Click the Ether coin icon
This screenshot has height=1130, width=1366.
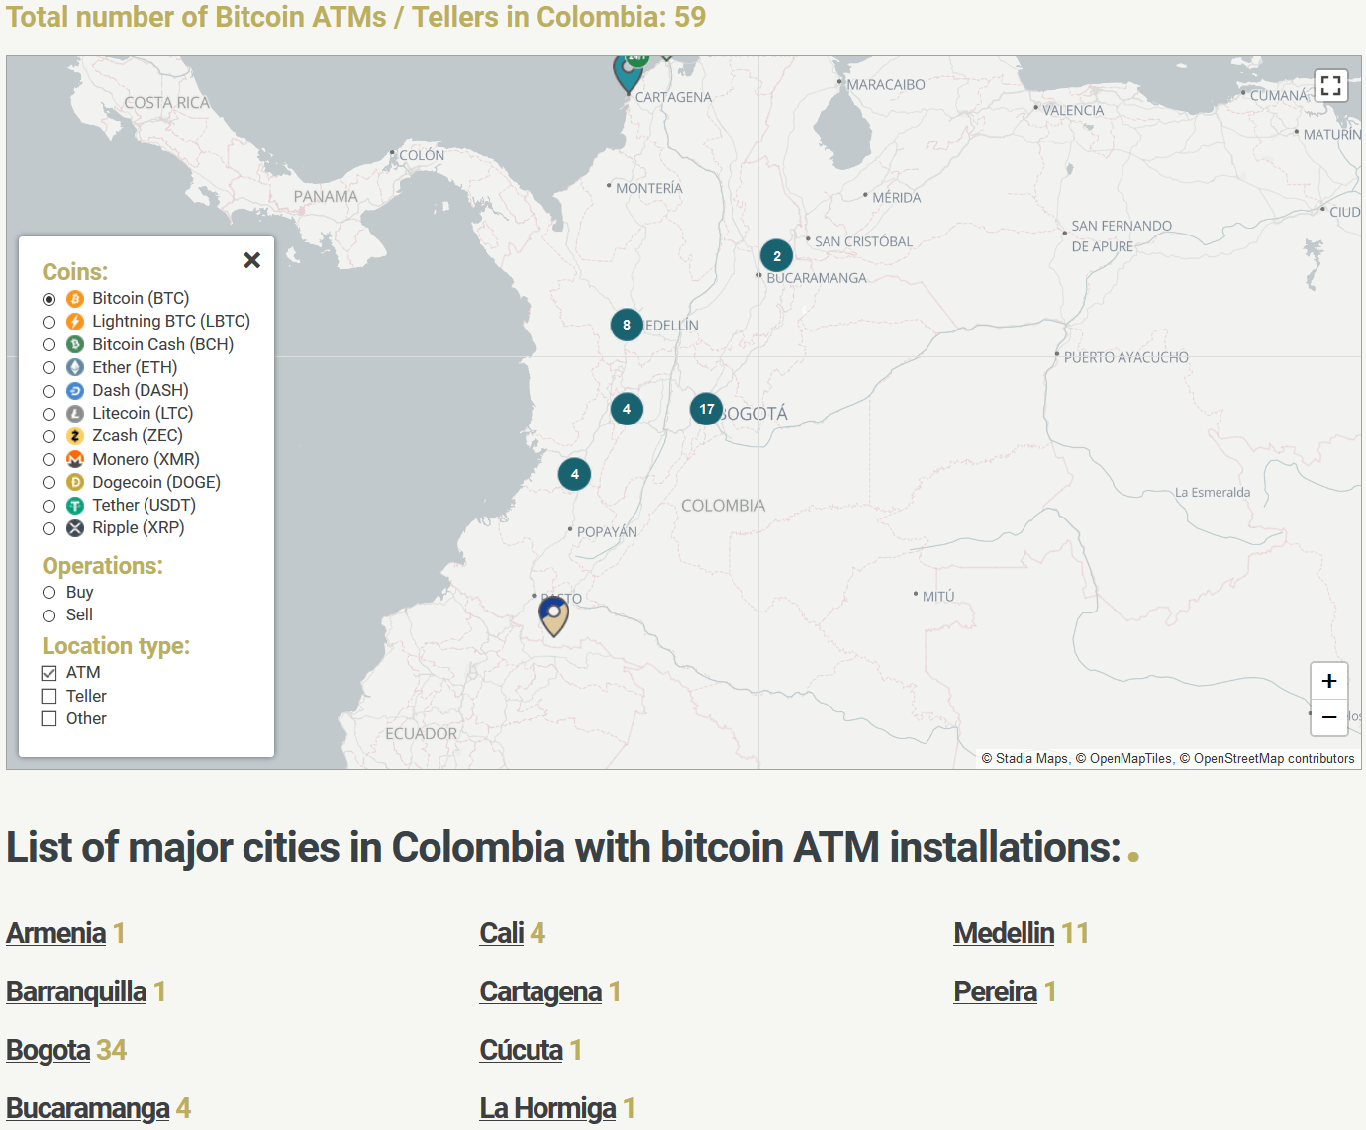coord(75,367)
